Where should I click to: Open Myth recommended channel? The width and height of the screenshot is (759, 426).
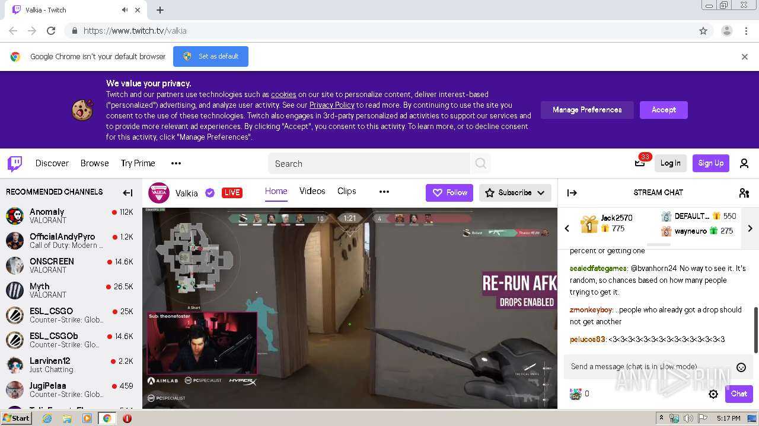pyautogui.click(x=71, y=291)
